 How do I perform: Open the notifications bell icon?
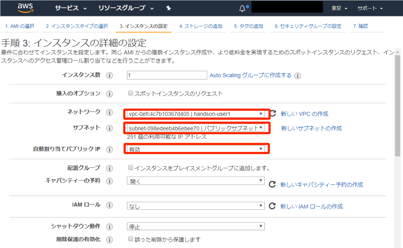click(242, 9)
